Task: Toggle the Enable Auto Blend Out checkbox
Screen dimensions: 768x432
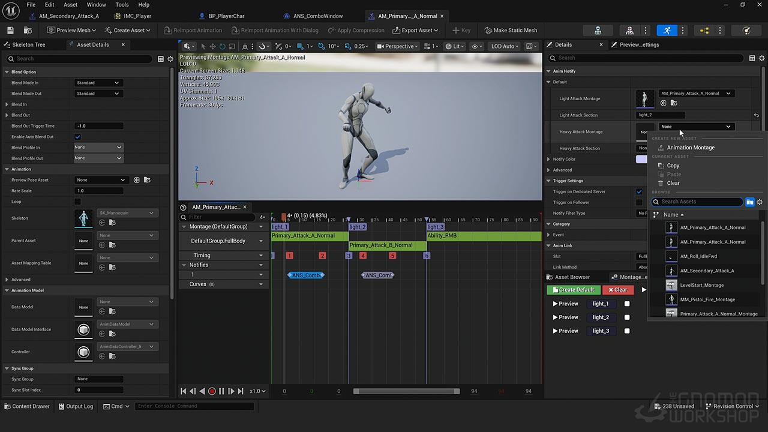Action: click(x=77, y=137)
